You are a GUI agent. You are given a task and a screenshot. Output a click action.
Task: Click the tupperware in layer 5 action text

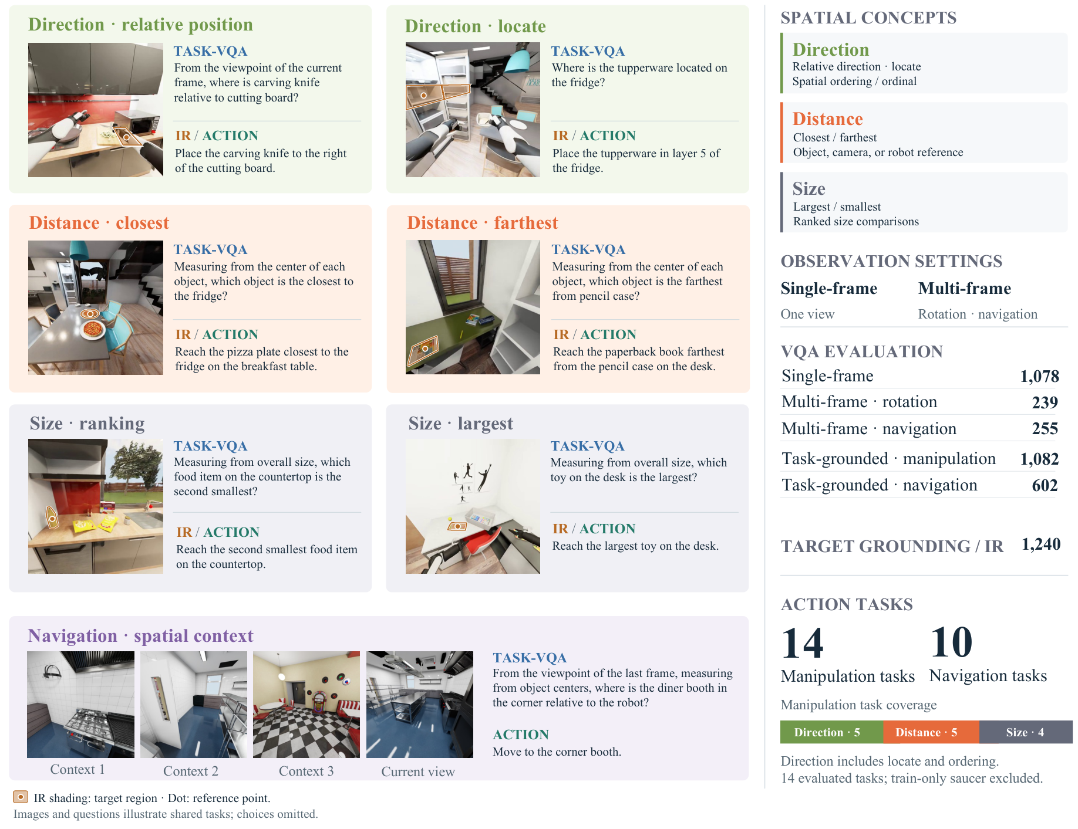coord(636,161)
